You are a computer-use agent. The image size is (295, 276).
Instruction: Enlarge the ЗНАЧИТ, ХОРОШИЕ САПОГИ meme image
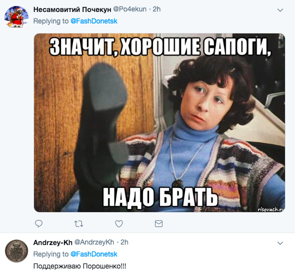click(159, 123)
